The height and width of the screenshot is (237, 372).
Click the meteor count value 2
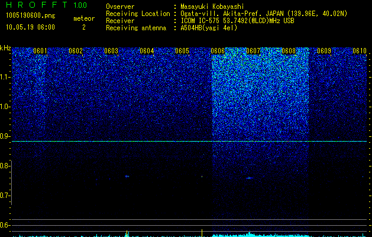tap(84, 27)
